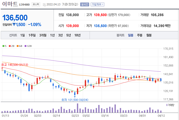
Task: Click the 이마트 stock name title
Action: click(x=10, y=4)
